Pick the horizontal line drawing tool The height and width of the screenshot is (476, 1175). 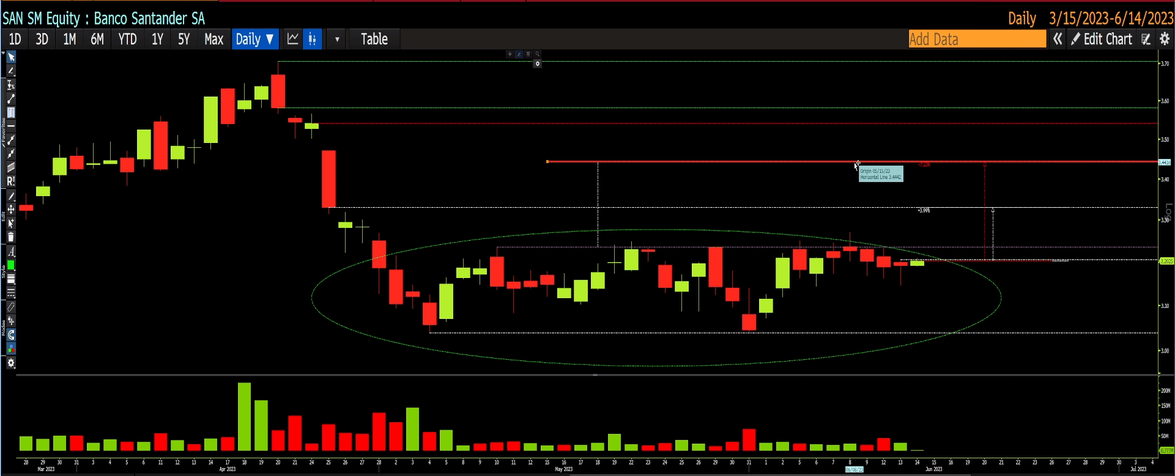click(x=11, y=125)
